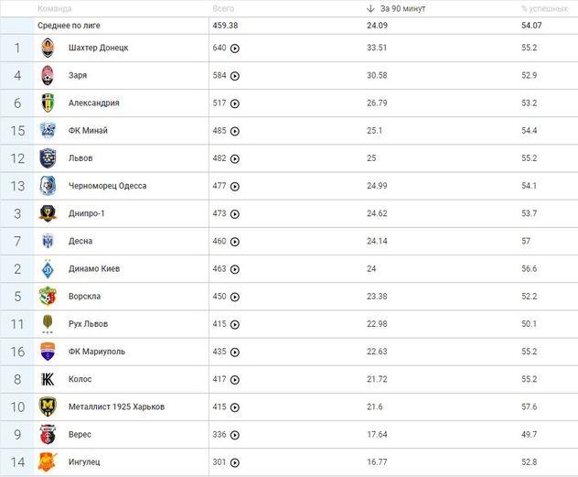
Task: Click the Динамо Киев logo
Action: (x=48, y=269)
